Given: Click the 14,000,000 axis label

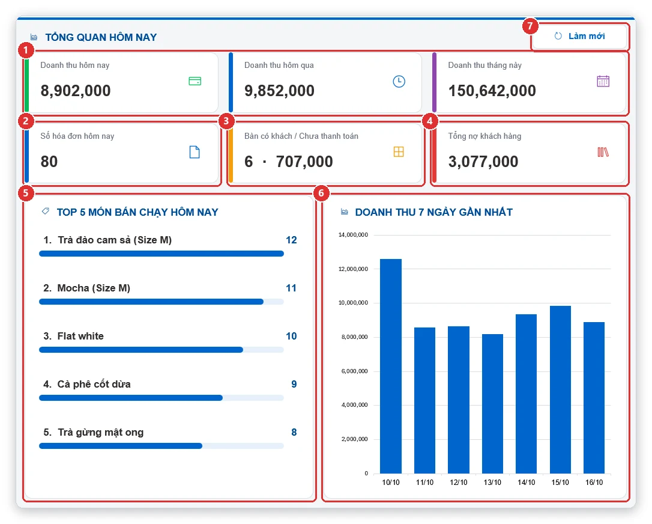Looking at the screenshot, I should 353,235.
